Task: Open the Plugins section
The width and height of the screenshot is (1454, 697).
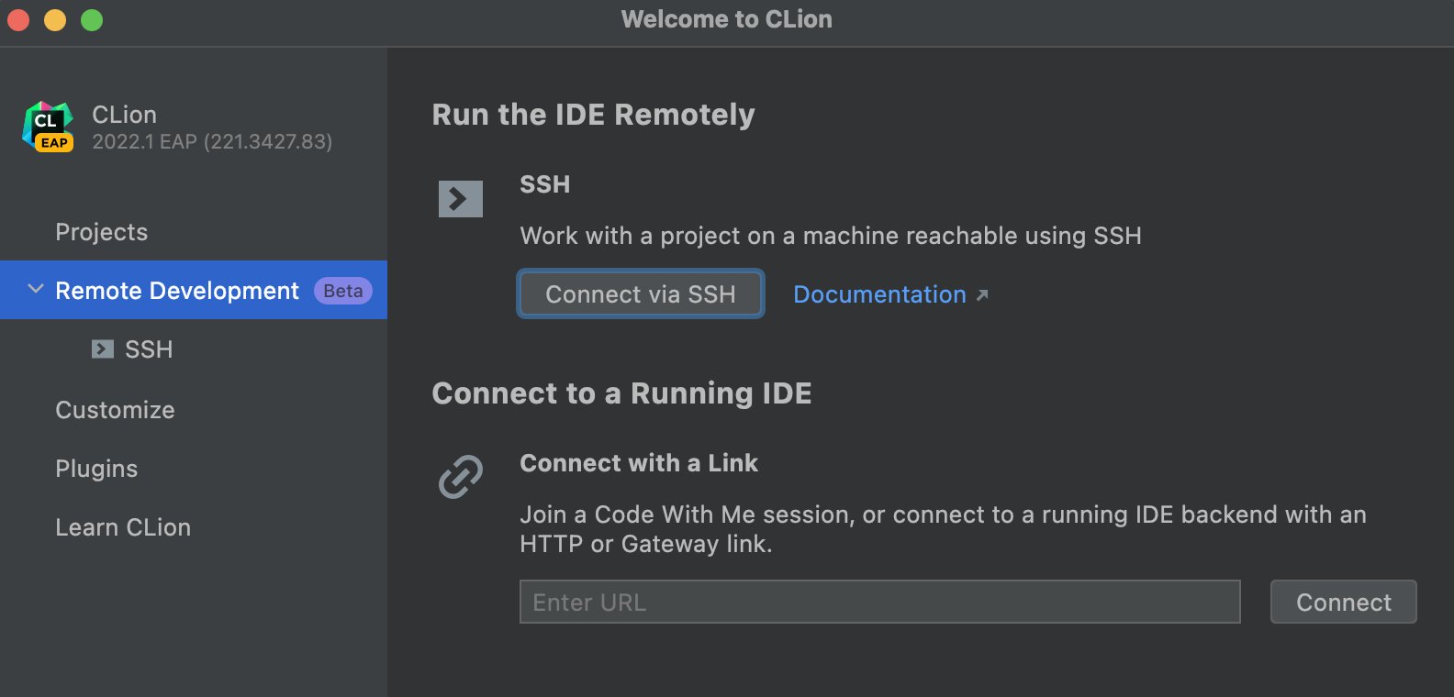Action: [x=96, y=469]
